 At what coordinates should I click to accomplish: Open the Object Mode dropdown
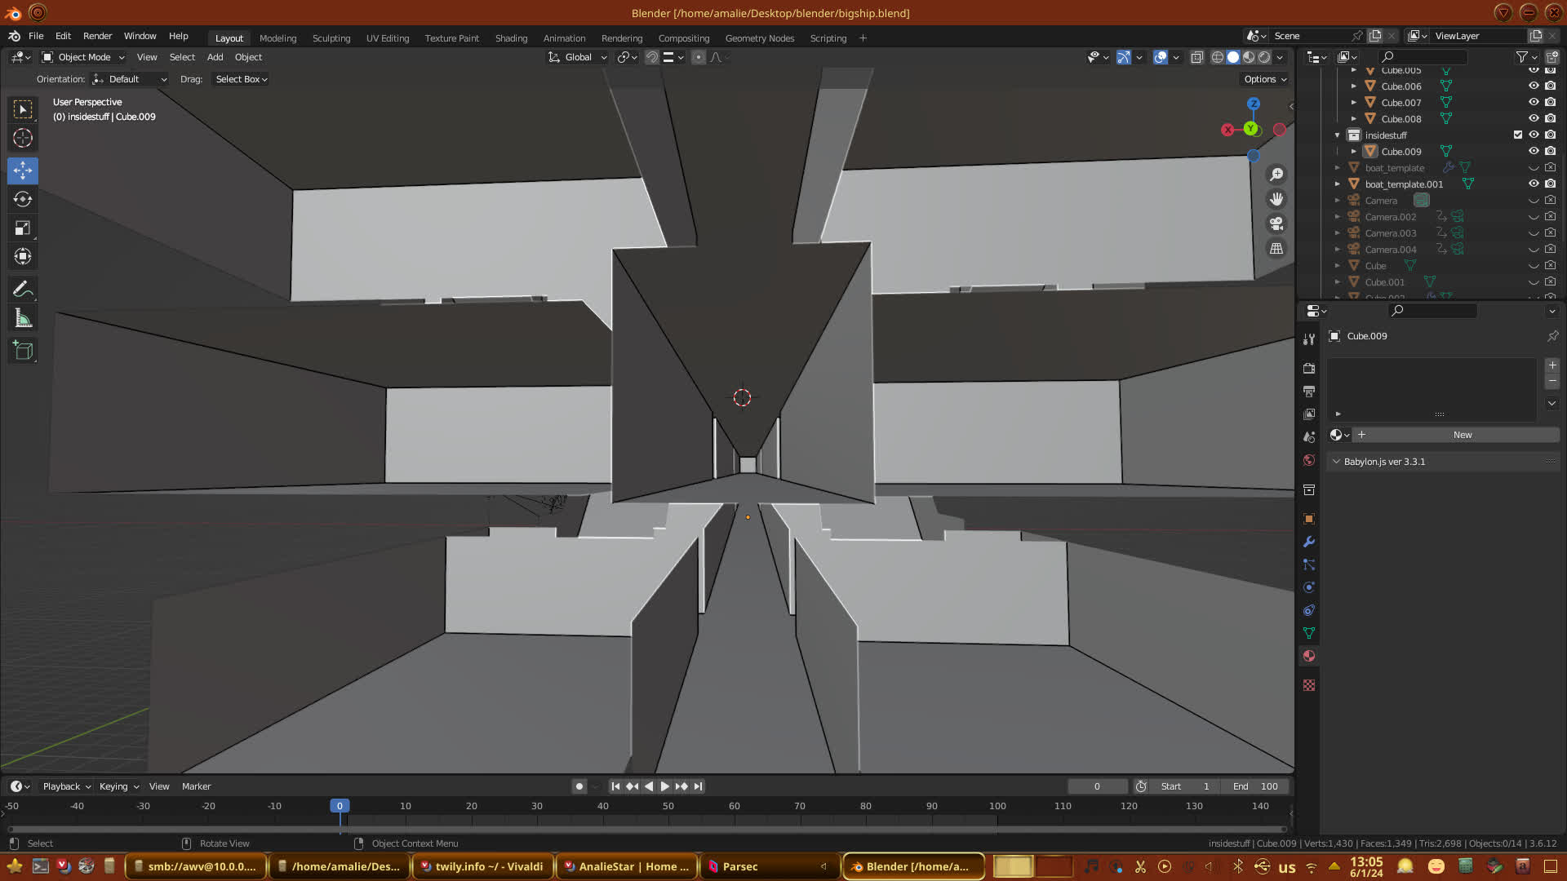tap(83, 57)
